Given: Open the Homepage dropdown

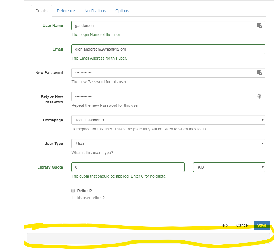Looking at the screenshot, I should tap(168, 120).
